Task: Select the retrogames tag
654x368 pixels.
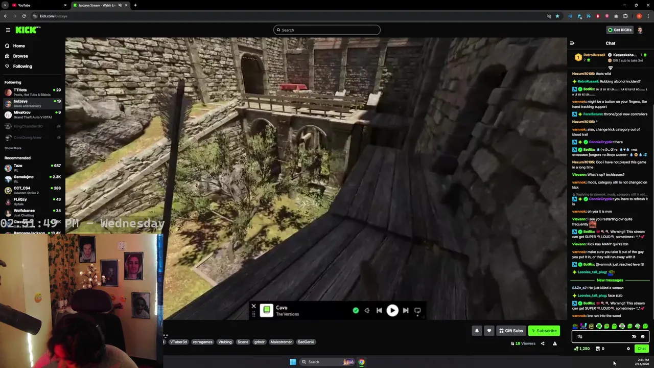Action: coord(202,342)
